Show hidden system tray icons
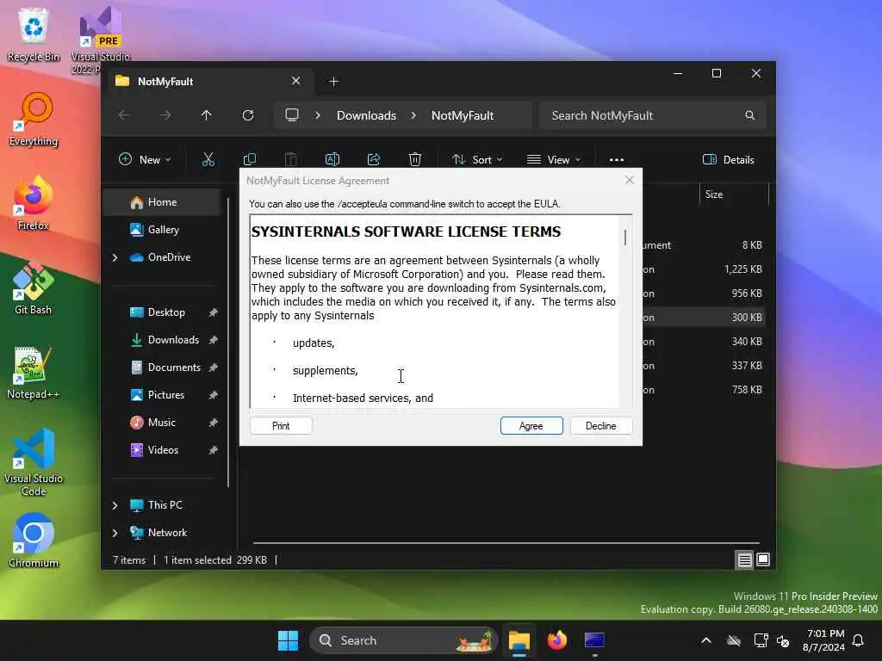 [x=706, y=640]
